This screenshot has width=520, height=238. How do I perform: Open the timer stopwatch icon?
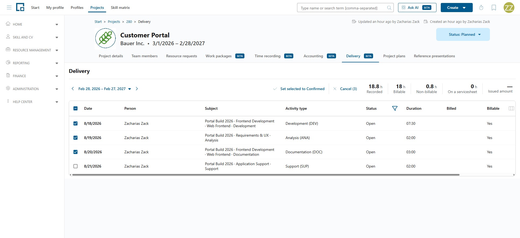(481, 8)
